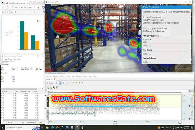Open Notepad Format menu
This screenshot has width=195, height=130.
10,59
